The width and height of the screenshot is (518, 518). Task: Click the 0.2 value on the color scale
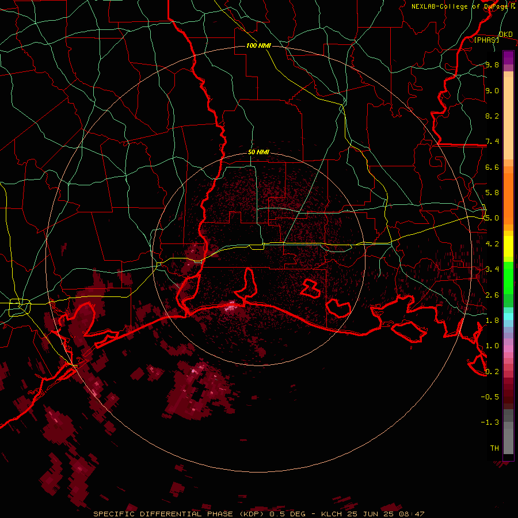pos(492,372)
